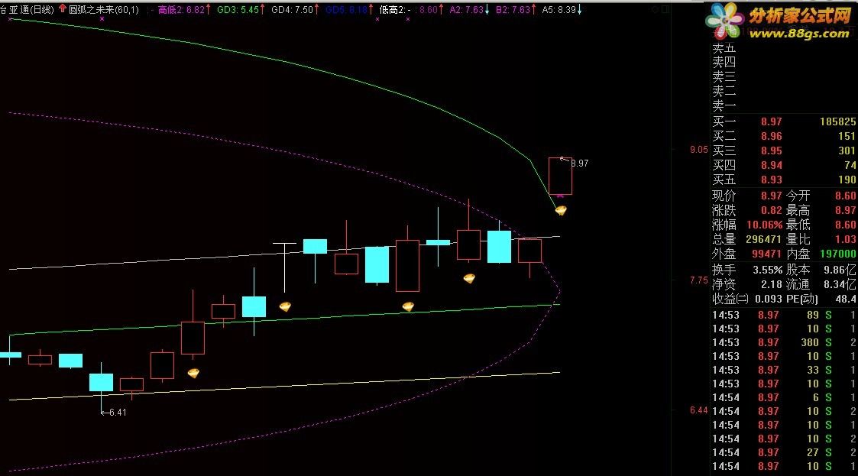This screenshot has height=476, width=858.
Task: Click the 涨跌 change value 0.82
Action: coord(771,210)
